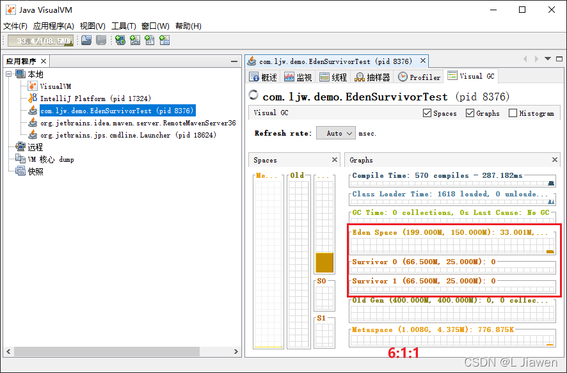This screenshot has width=567, height=373.
Task: Select jps.cmdline.Launcher (pid 18624) entry
Action: [x=128, y=135]
